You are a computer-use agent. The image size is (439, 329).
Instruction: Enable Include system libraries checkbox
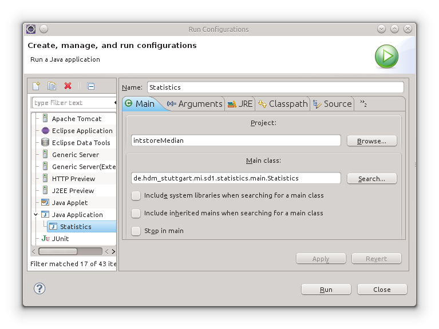pyautogui.click(x=136, y=195)
